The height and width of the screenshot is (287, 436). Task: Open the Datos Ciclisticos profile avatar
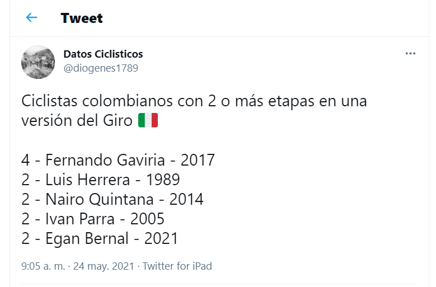[x=38, y=62]
